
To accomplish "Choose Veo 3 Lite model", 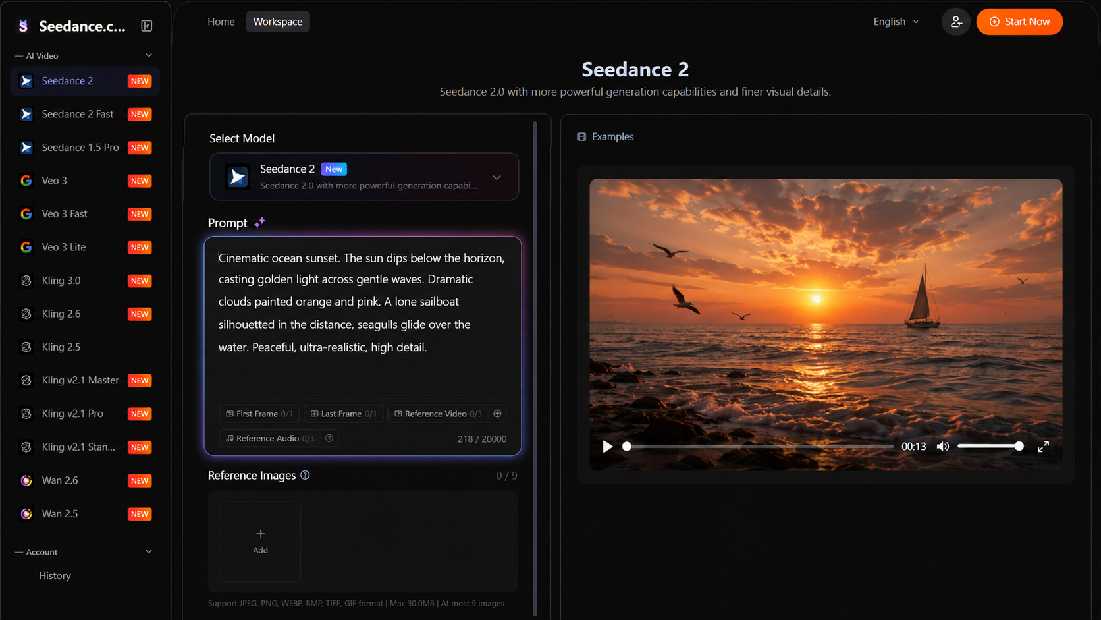I will (85, 247).
